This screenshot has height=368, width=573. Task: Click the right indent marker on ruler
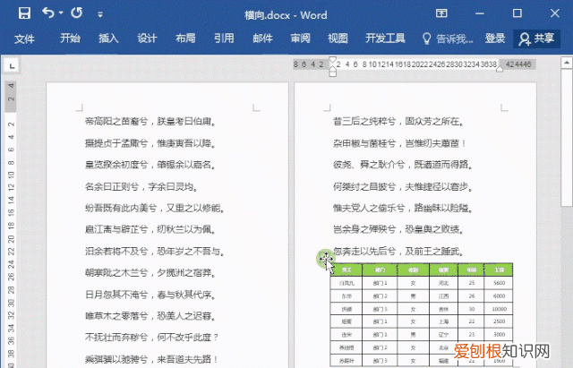click(500, 69)
